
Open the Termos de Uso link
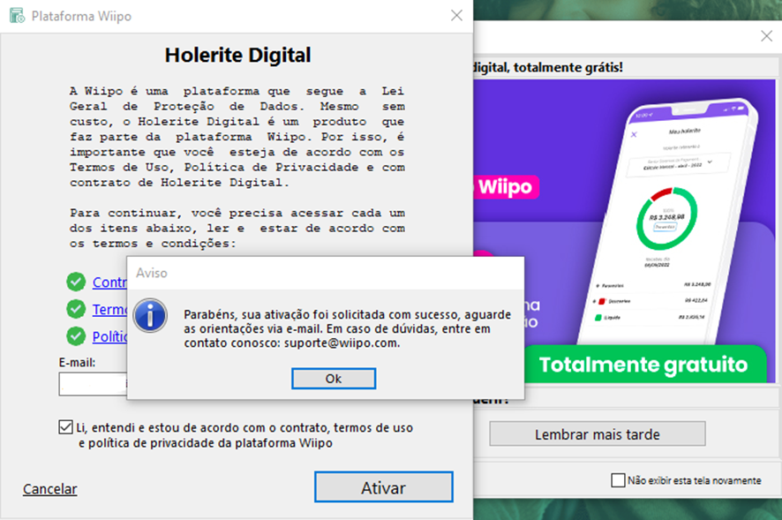pos(109,309)
